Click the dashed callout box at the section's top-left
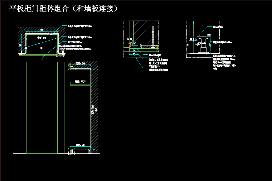Viewport: 272px width, 181px height. 72,66
